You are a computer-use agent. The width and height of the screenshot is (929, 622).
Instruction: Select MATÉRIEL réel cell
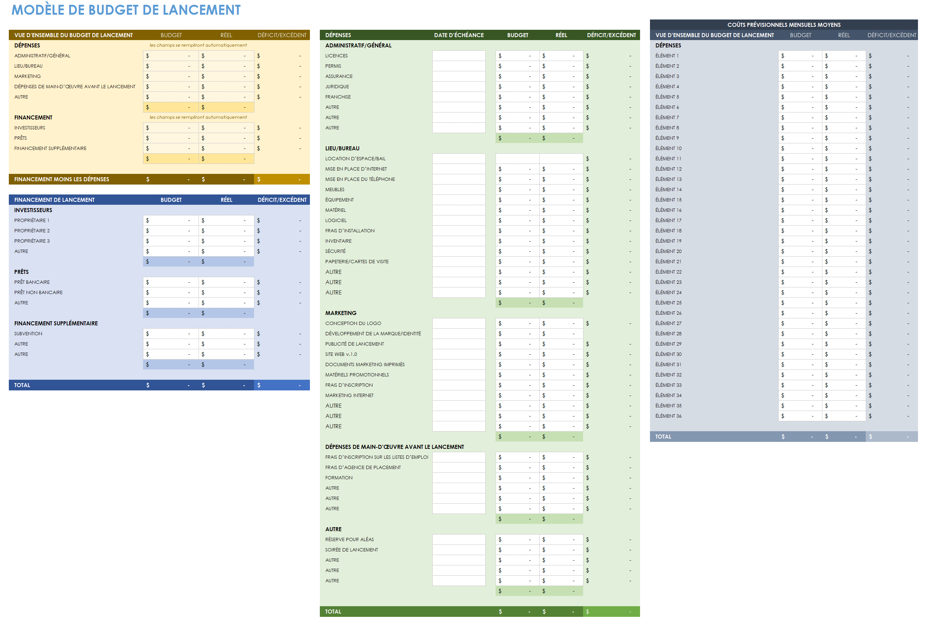coord(561,210)
